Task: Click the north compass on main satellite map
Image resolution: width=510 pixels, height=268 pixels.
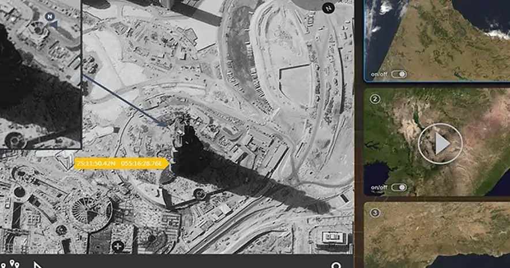Action: click(x=328, y=8)
